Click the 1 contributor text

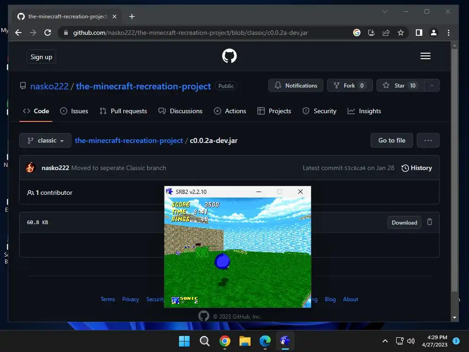(x=49, y=193)
